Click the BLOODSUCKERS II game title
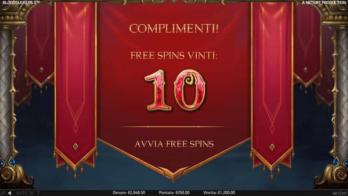 pyautogui.click(x=21, y=2)
